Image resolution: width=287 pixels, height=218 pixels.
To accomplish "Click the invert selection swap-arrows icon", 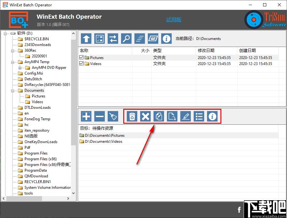I will pyautogui.click(x=113, y=38).
